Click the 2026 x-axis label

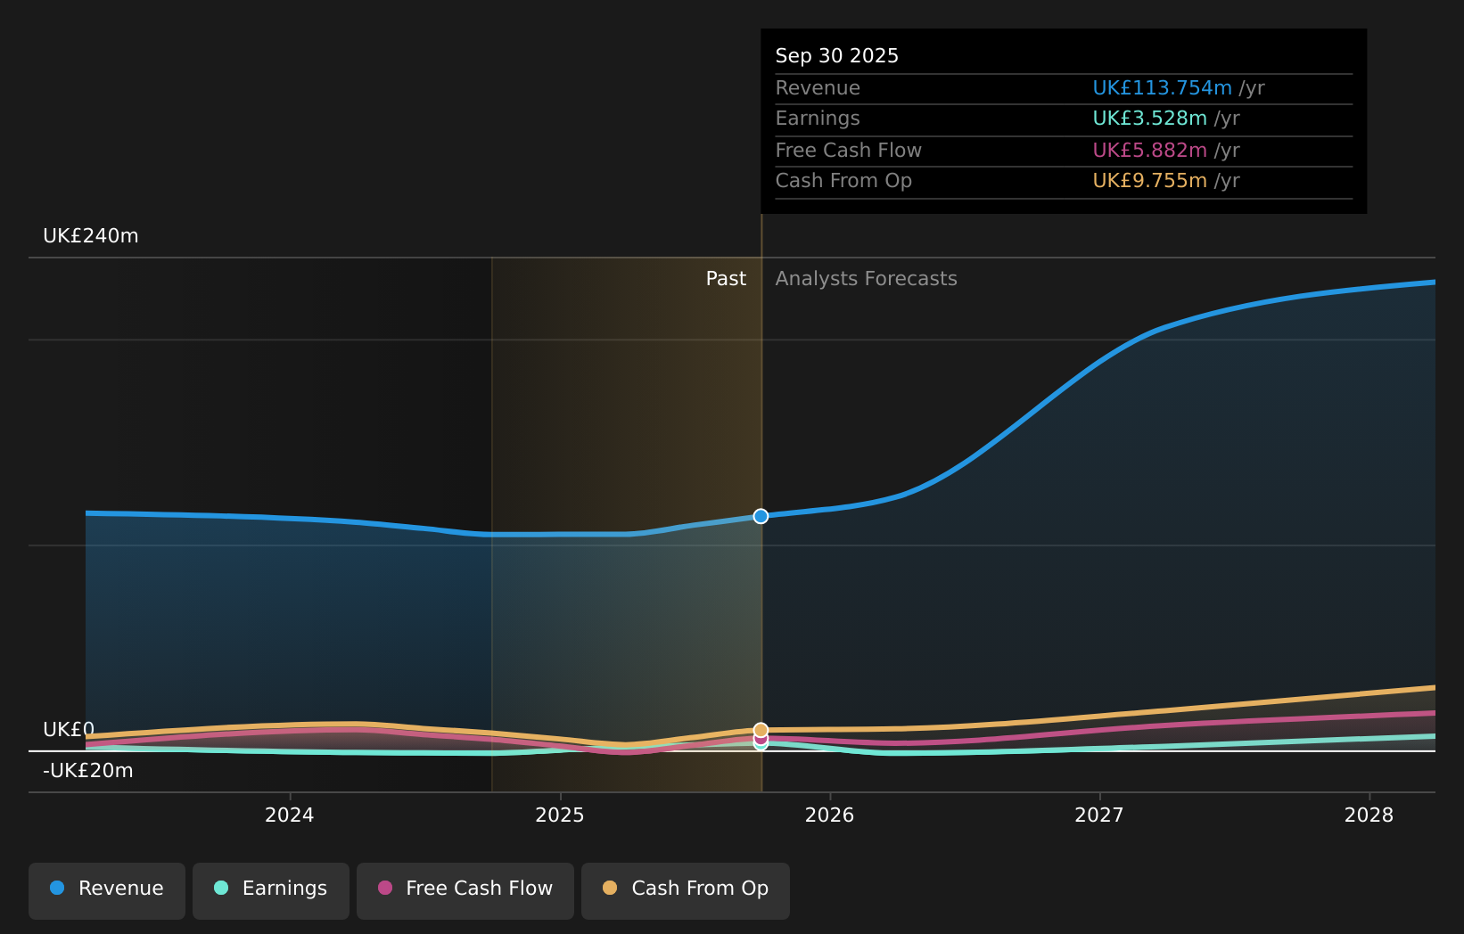(830, 815)
